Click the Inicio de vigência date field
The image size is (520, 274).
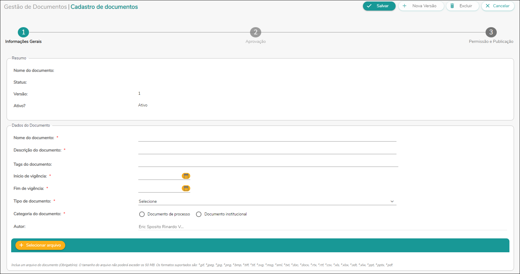pyautogui.click(x=159, y=176)
